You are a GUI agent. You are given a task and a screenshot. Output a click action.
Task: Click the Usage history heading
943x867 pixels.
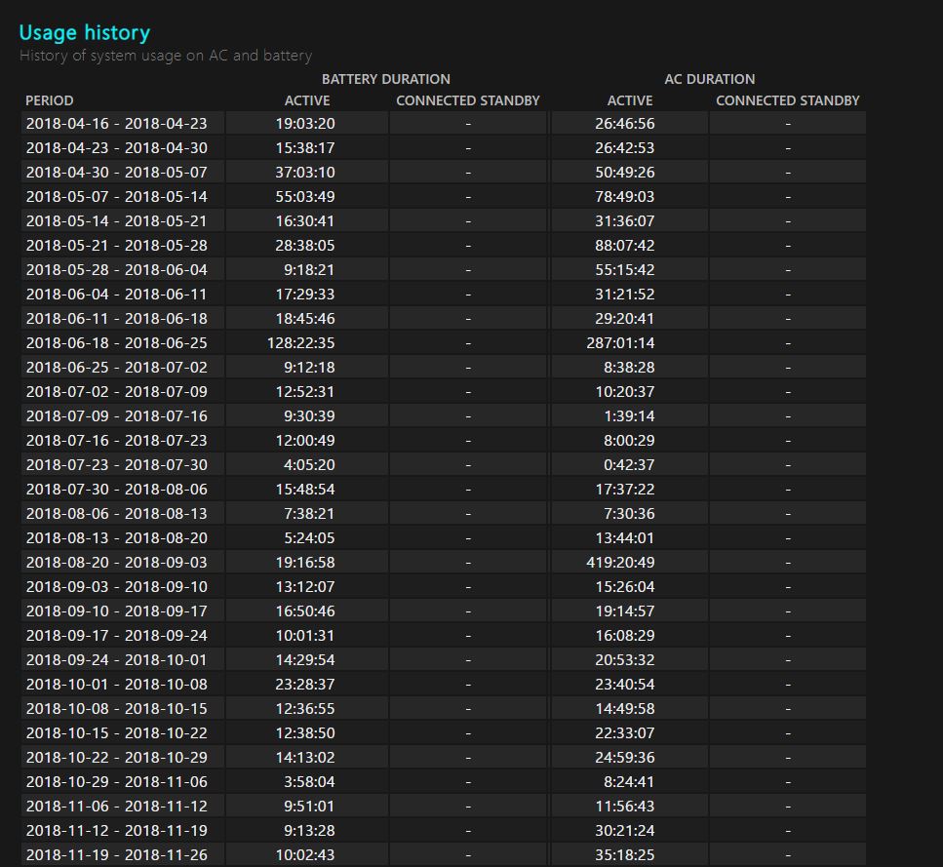(84, 32)
